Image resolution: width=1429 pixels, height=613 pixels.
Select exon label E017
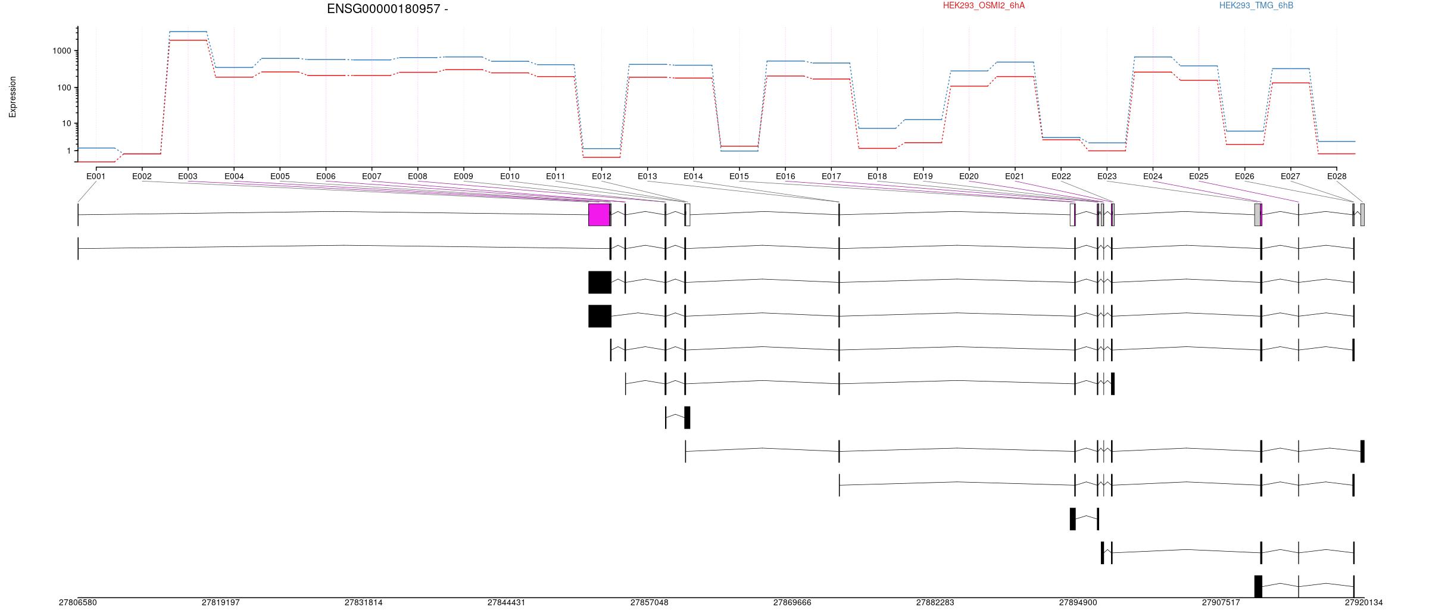coord(831,176)
